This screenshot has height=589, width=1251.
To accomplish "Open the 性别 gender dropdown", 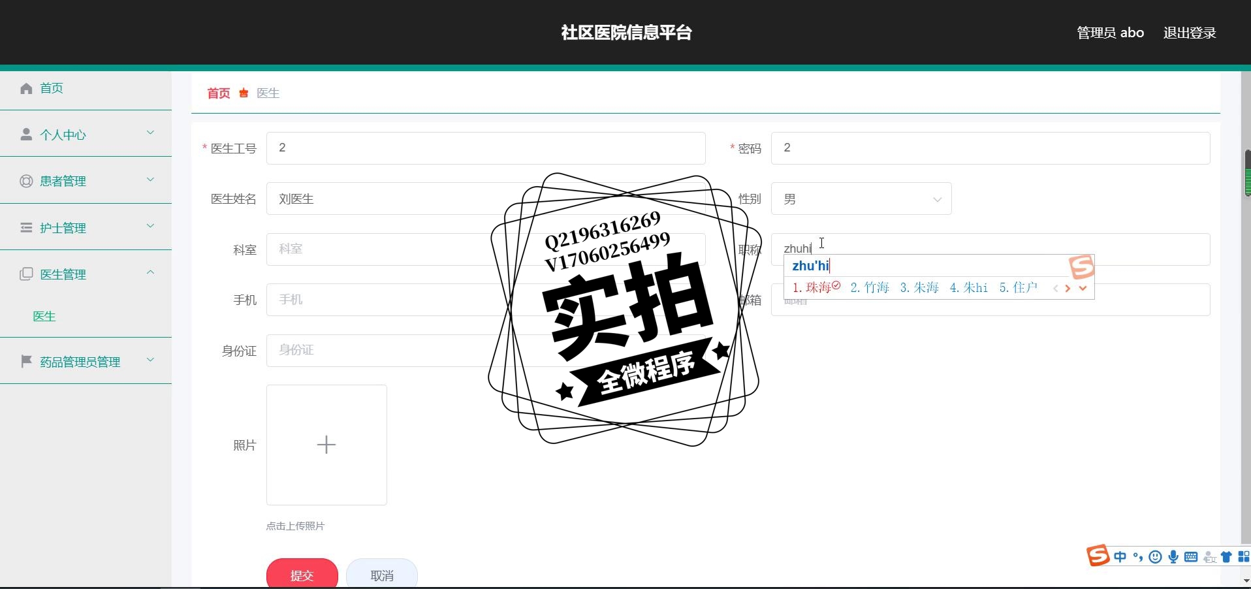I will tap(861, 199).
